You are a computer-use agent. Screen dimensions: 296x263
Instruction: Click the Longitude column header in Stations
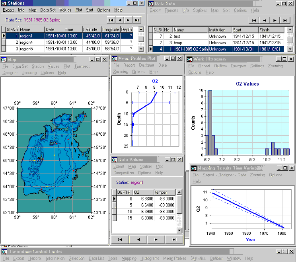(111, 29)
